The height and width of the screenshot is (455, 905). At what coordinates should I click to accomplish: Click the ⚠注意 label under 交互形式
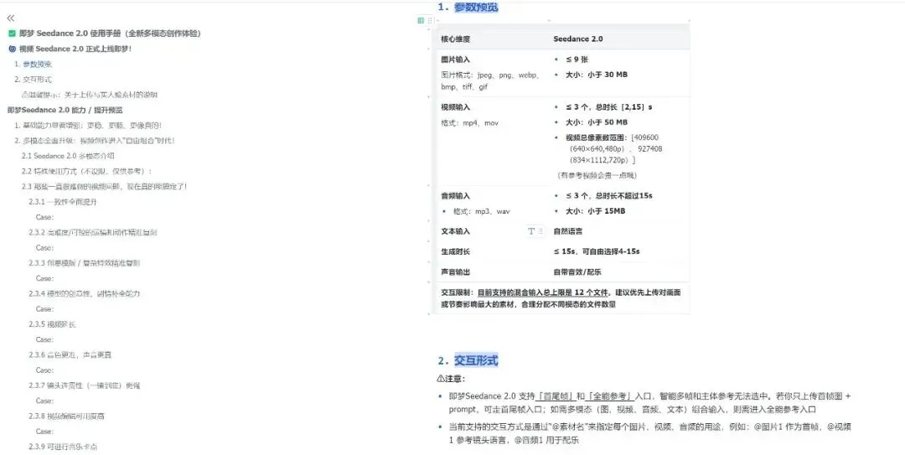tap(451, 379)
